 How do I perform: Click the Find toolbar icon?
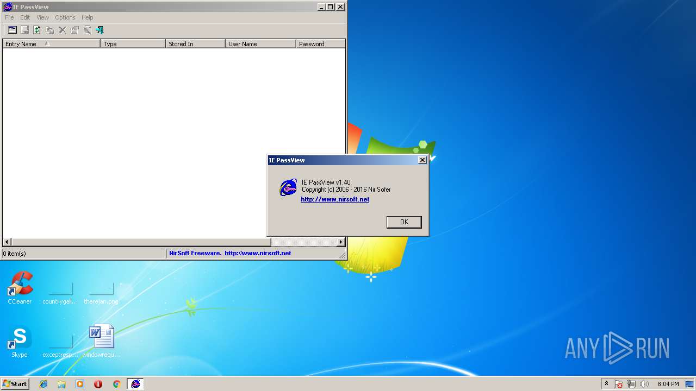[x=87, y=30]
